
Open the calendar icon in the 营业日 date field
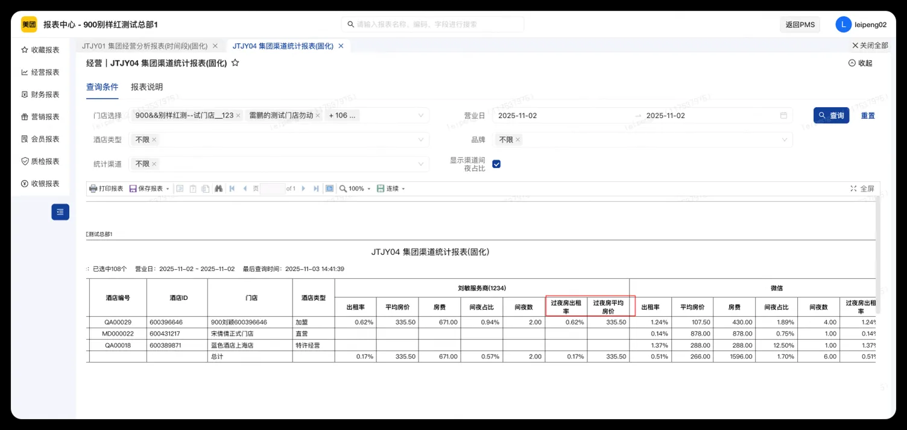click(x=784, y=115)
